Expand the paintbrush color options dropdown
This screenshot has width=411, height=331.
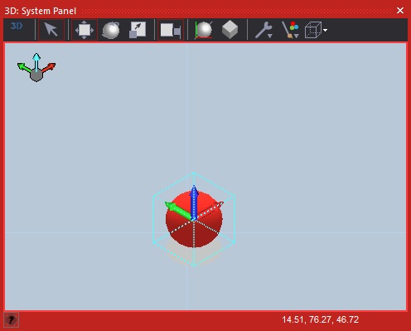click(x=290, y=30)
